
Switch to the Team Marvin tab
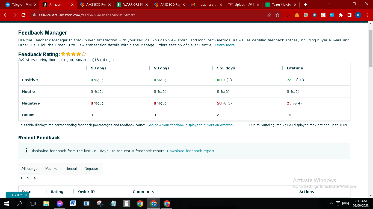(281, 5)
